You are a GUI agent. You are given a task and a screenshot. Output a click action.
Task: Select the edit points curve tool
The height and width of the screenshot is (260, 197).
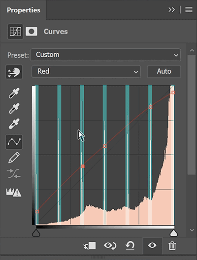(14, 142)
